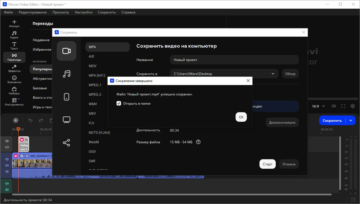The width and height of the screenshot is (360, 204).
Task: Select the TV export icon in Save dialog
Action: pyautogui.click(x=67, y=120)
